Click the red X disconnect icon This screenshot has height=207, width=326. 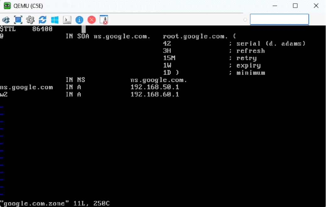(x=92, y=20)
